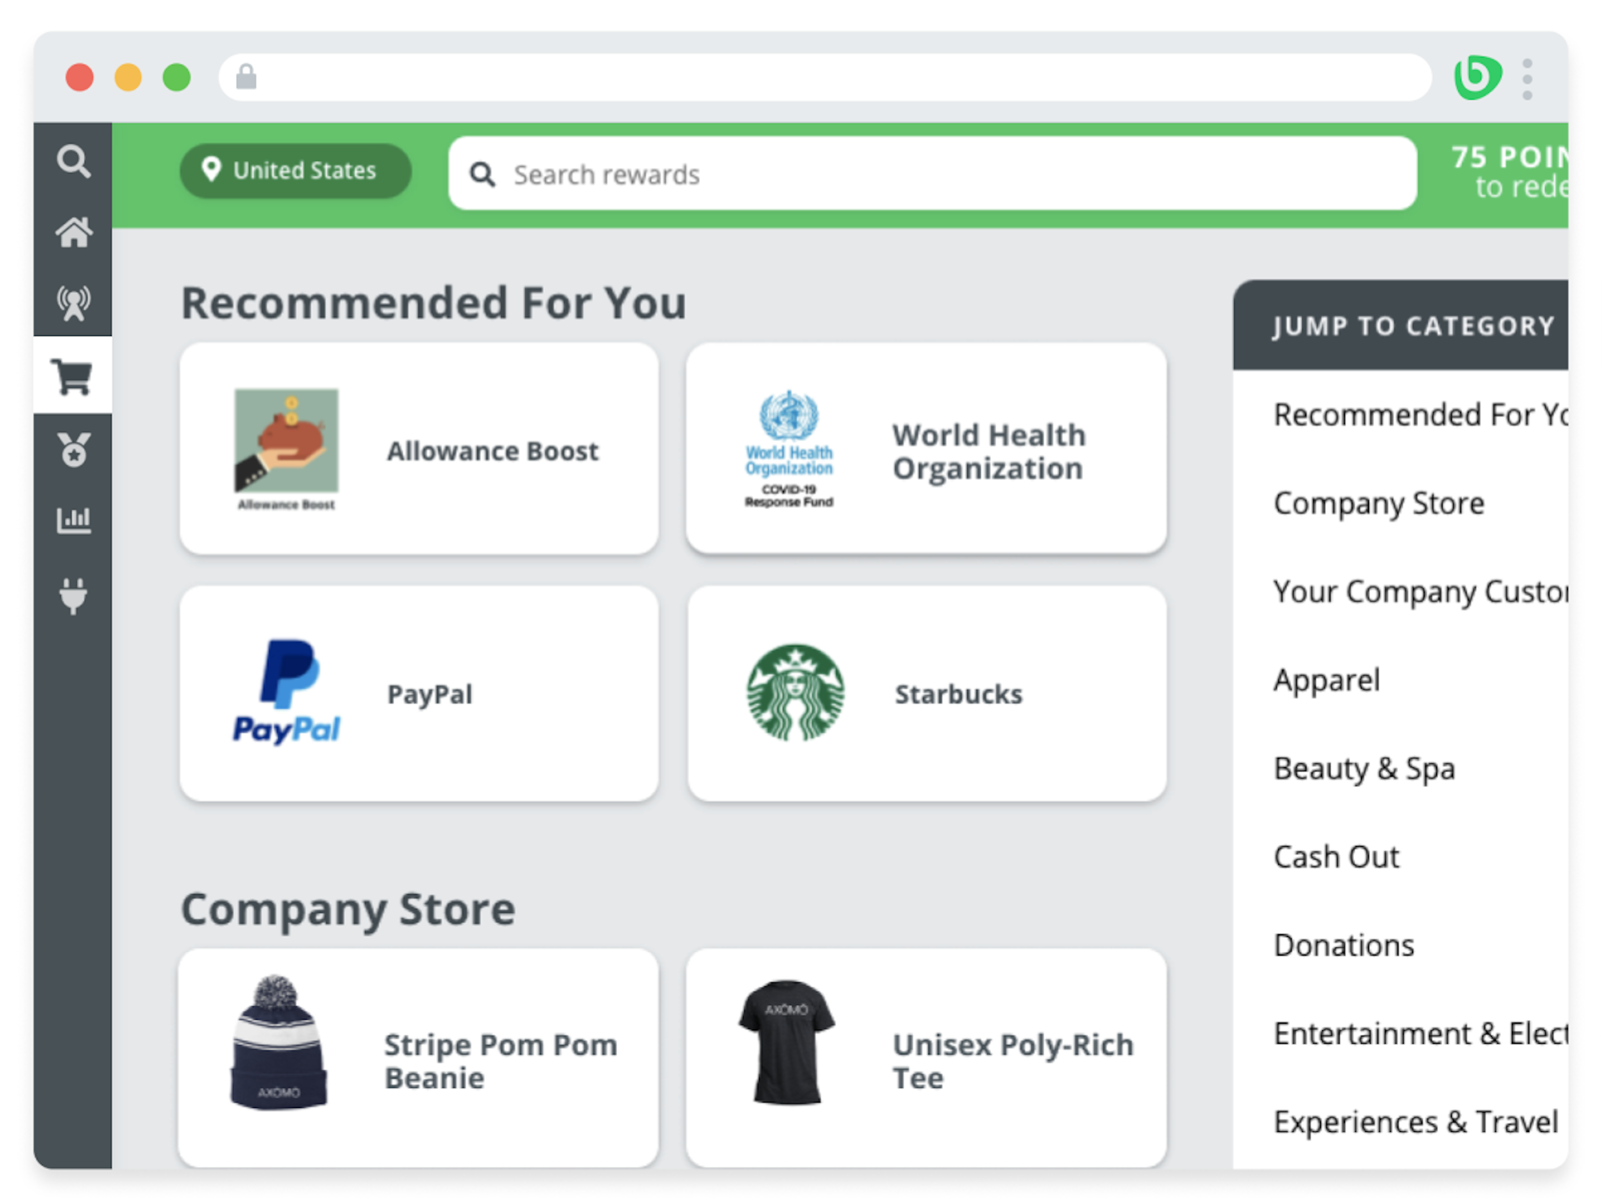Browse the Apparel category
The height and width of the screenshot is (1202, 1602).
coord(1326,680)
